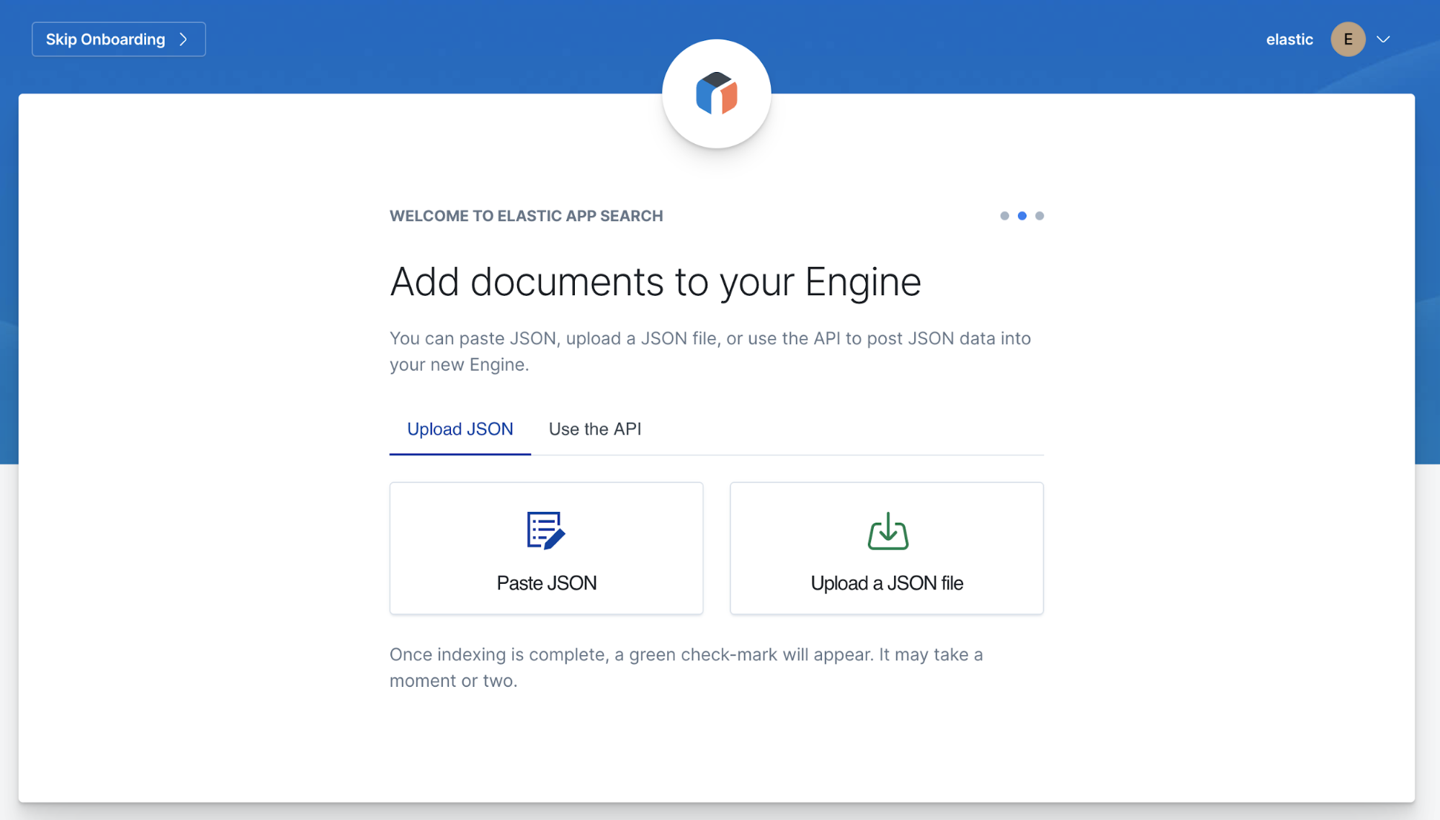Click the elastic username text

pos(1289,39)
